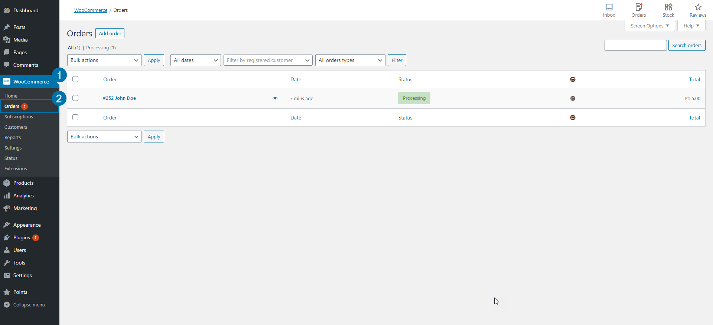
Task: Open the Orders activity panel icon
Action: 639,7
